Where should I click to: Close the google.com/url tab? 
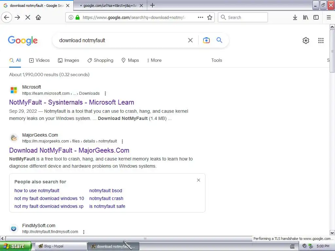[141, 6]
